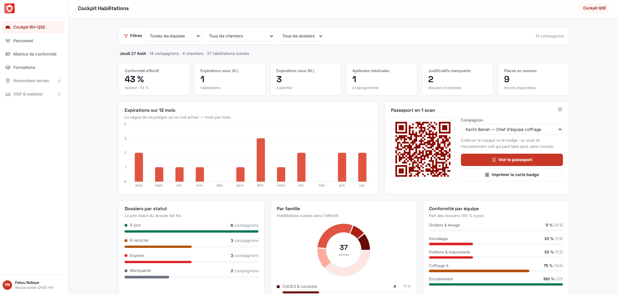Go to Cockpit RH-QSE menu item
Viewport: 617px width, 294px height.
pyautogui.click(x=33, y=27)
